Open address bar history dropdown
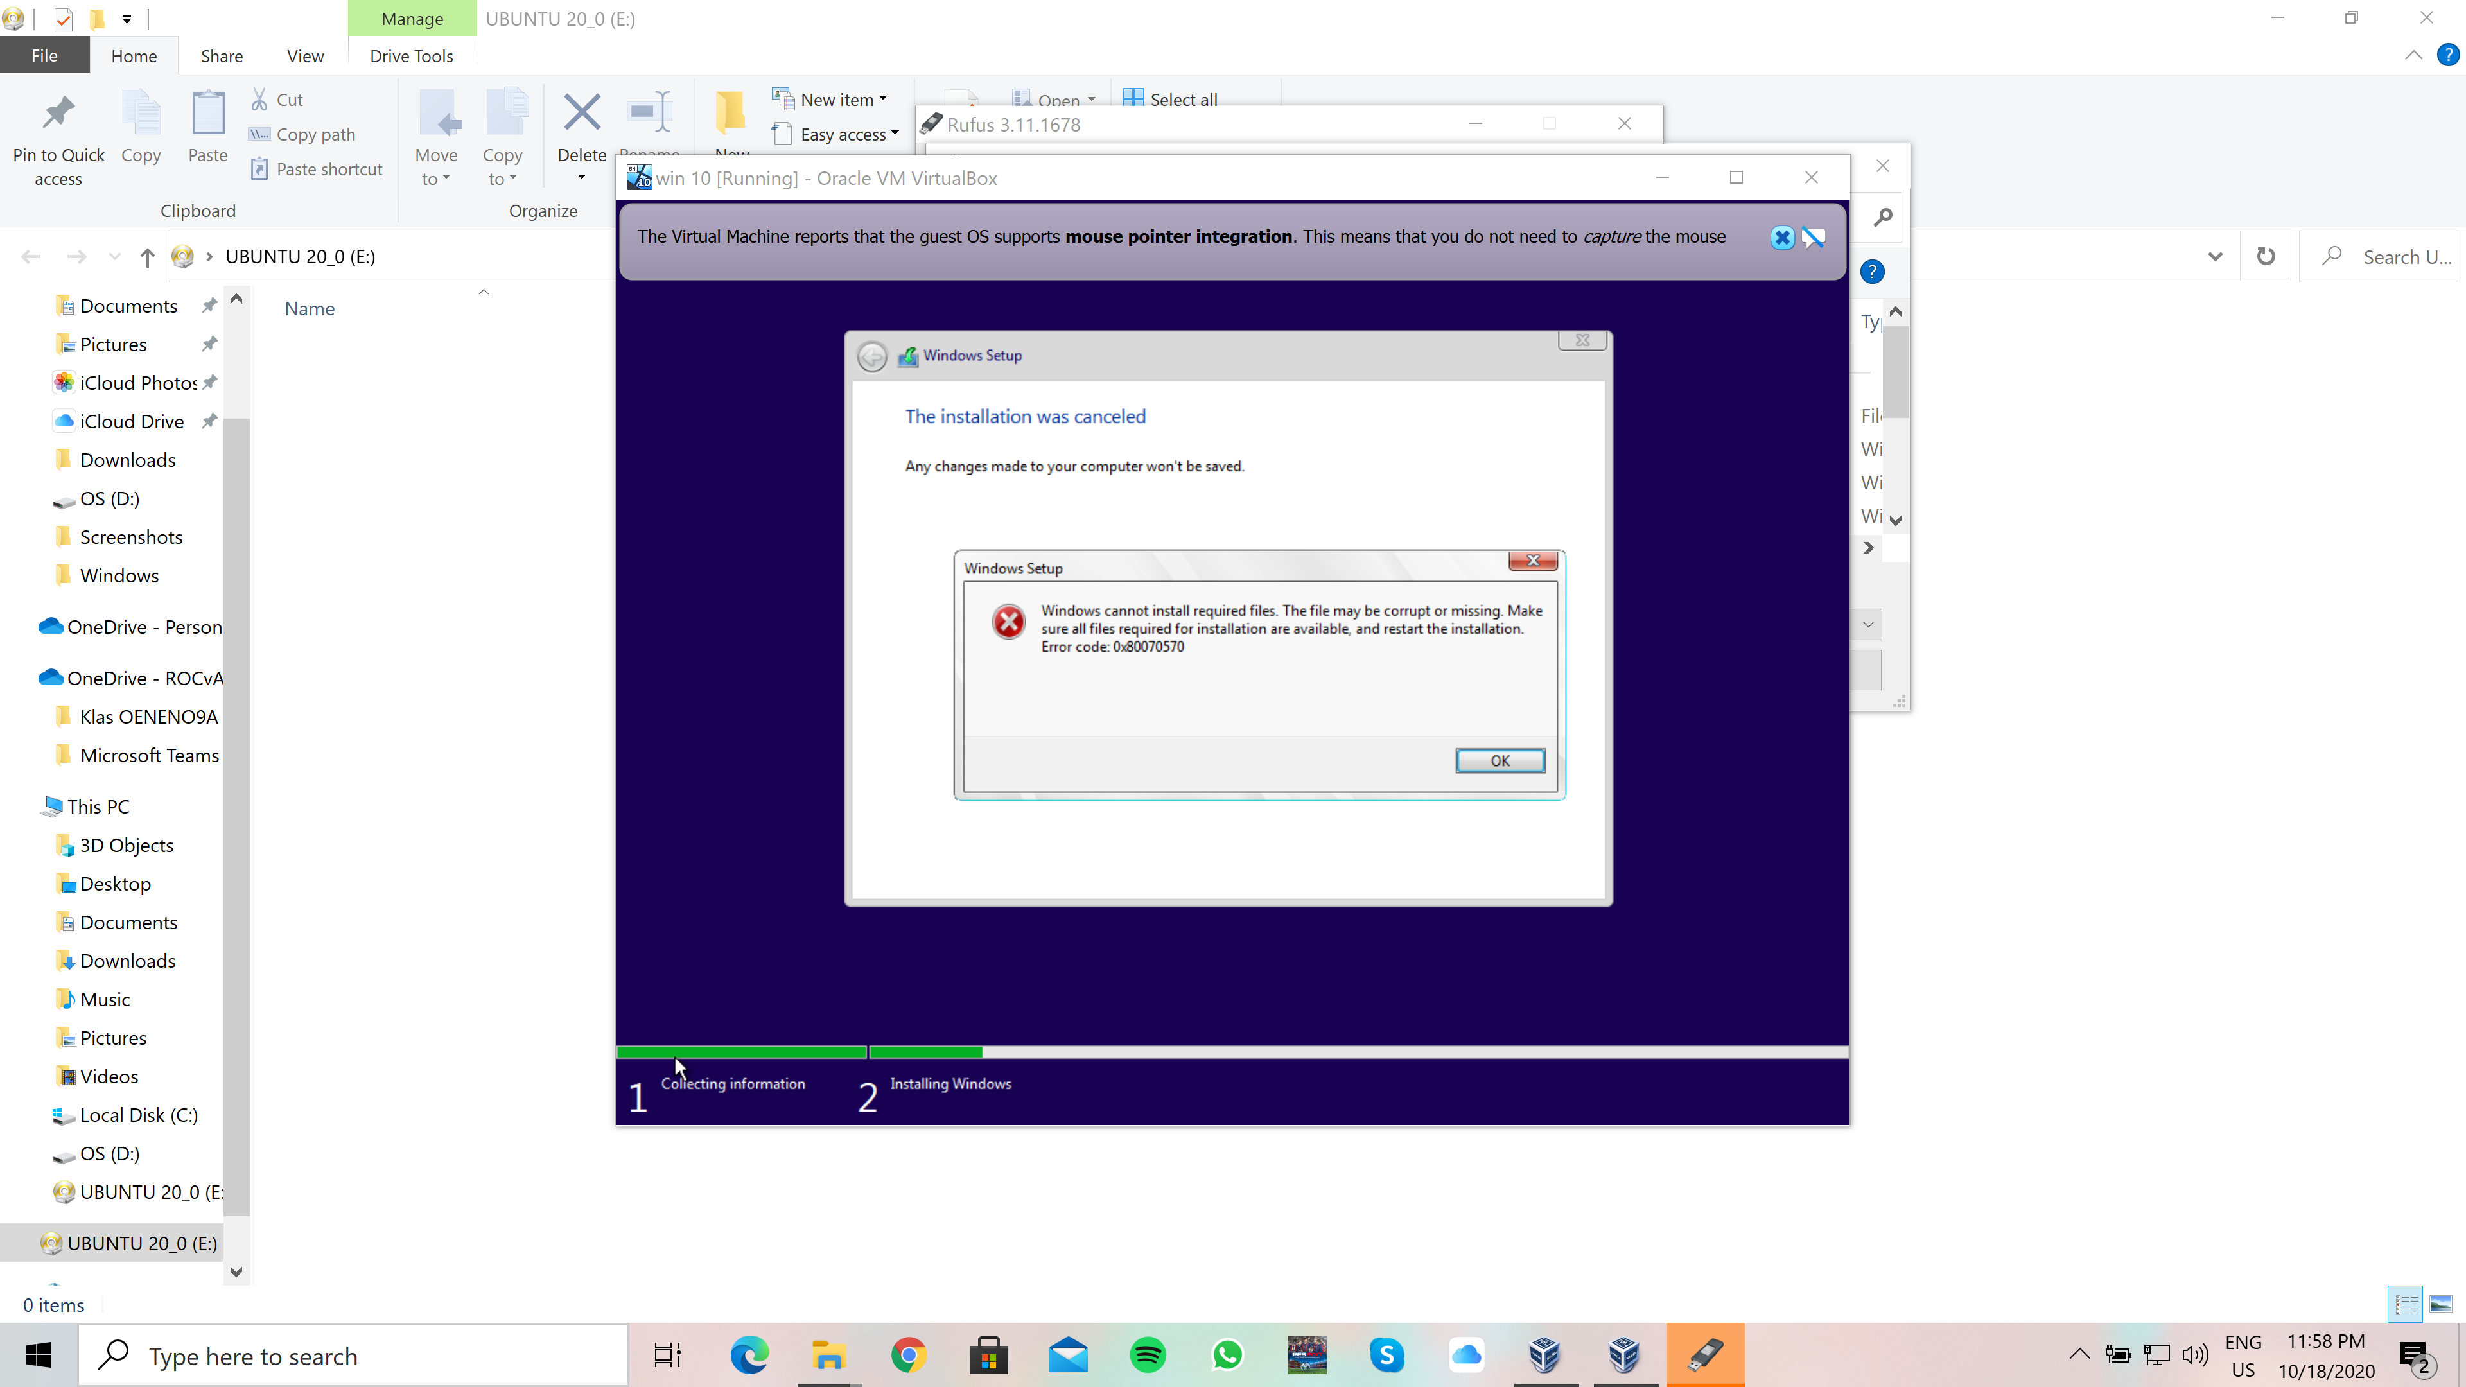This screenshot has width=2466, height=1387. click(x=2214, y=257)
